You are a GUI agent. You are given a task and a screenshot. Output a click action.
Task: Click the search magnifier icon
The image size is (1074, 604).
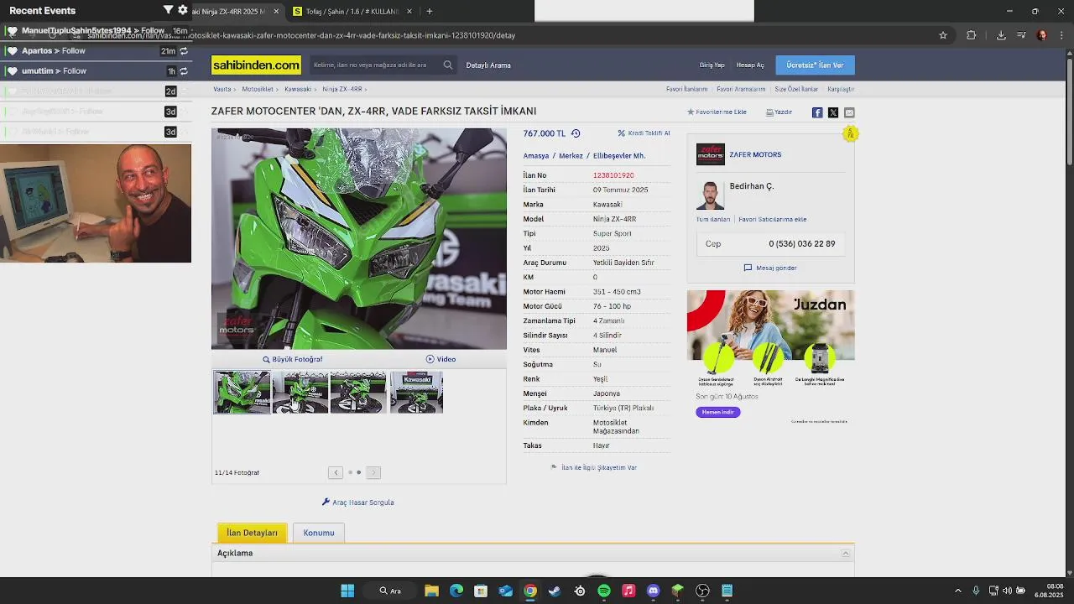coord(448,65)
